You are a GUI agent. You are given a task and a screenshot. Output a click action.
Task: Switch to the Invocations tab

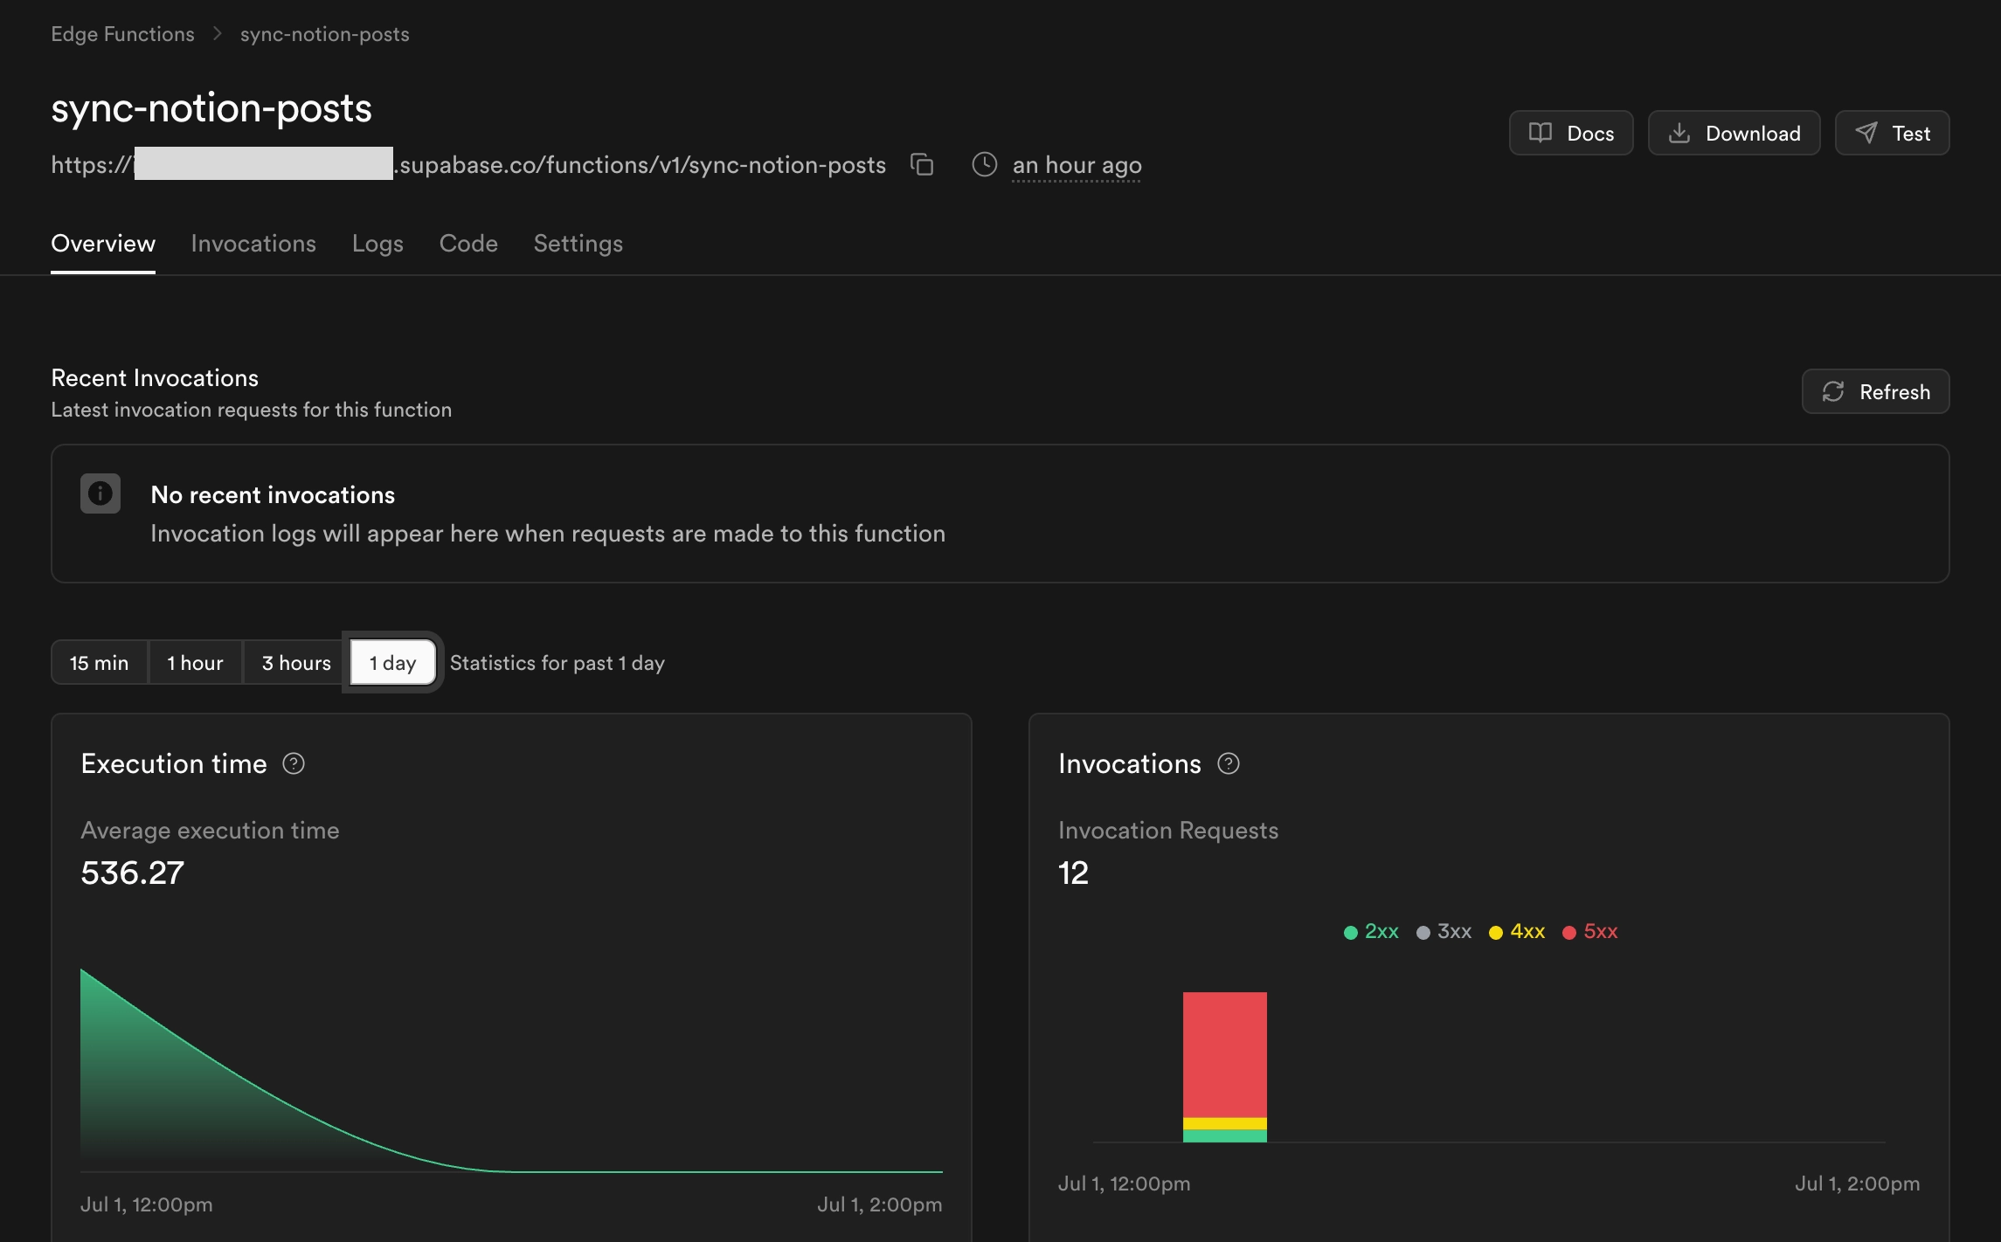pyautogui.click(x=253, y=243)
